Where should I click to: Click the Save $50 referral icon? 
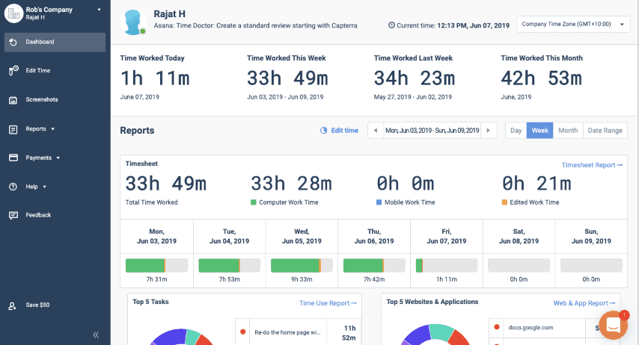(13, 305)
